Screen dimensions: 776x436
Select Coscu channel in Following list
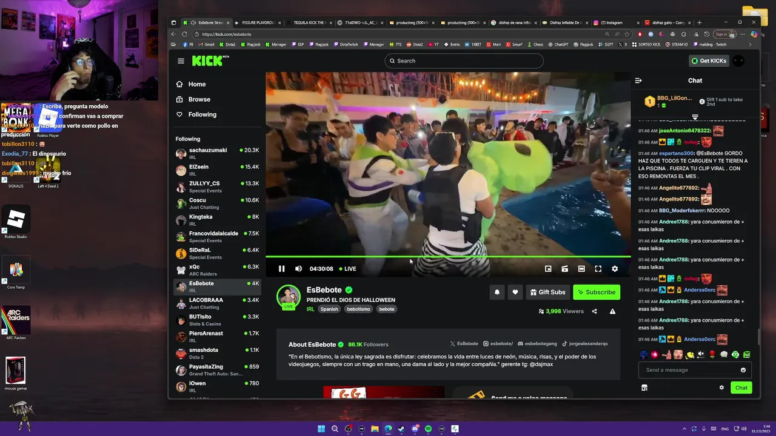pyautogui.click(x=218, y=203)
